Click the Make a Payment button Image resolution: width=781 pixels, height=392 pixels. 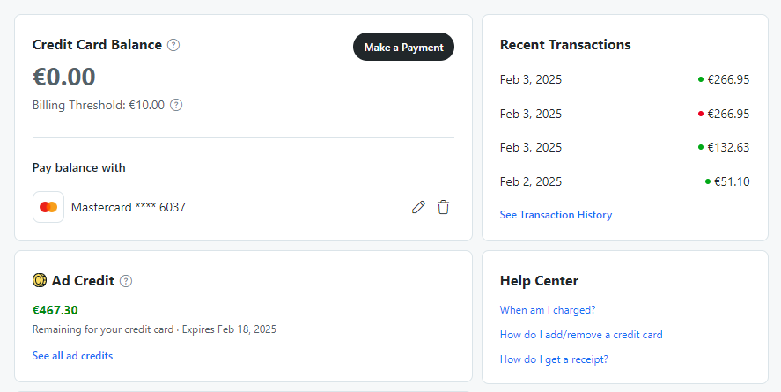tap(403, 47)
